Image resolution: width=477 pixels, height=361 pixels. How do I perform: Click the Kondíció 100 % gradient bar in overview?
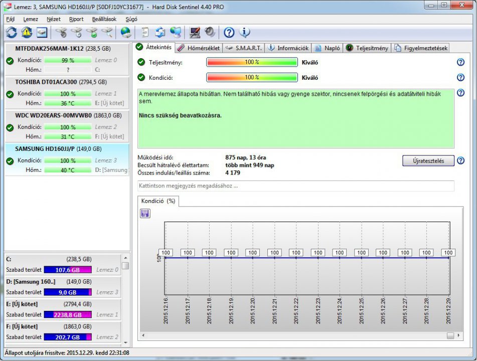coord(252,78)
